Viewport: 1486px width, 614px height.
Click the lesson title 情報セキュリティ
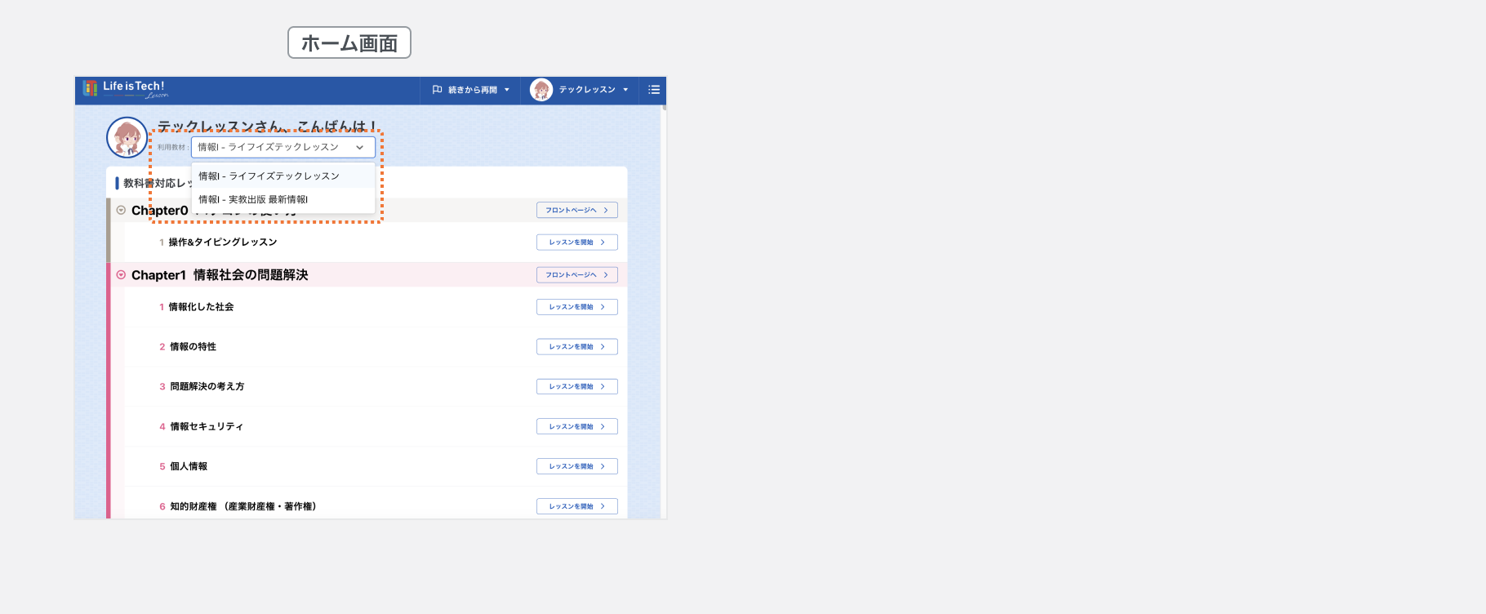(x=207, y=426)
